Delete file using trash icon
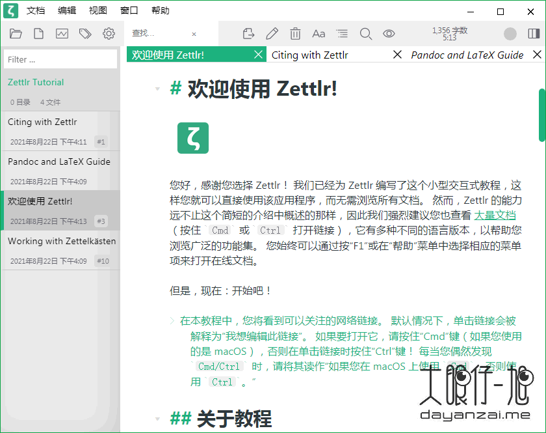Viewport: 546px width, 433px height. 295,34
